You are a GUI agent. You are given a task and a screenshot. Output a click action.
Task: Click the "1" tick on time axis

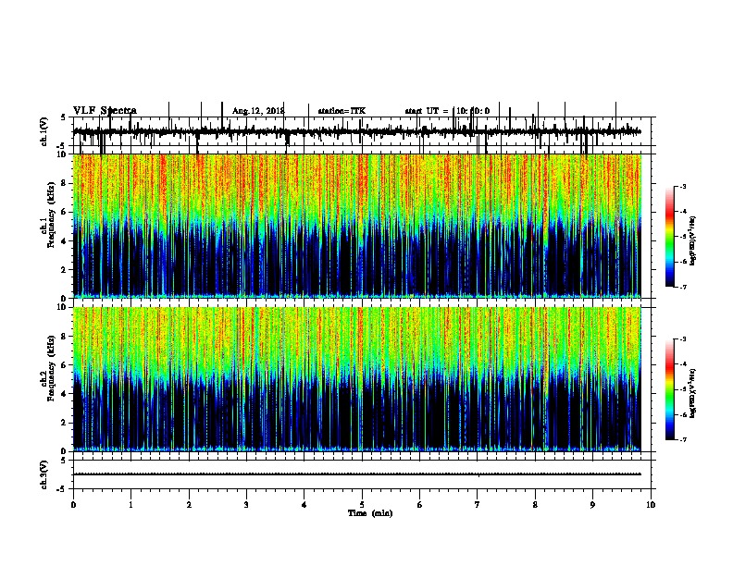coord(130,505)
